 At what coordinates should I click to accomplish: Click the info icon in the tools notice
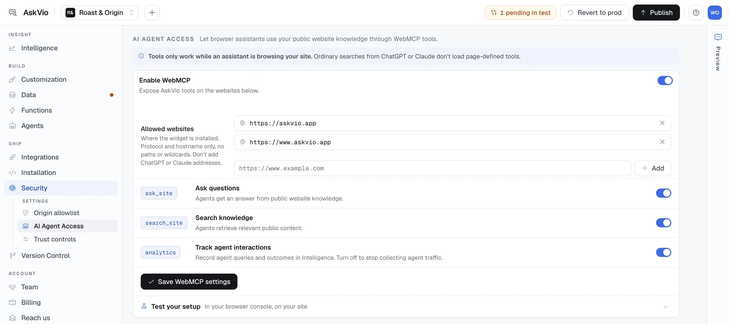(141, 56)
